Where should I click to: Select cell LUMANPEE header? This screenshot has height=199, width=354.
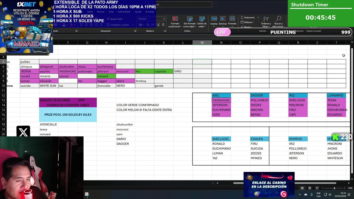pos(336,95)
